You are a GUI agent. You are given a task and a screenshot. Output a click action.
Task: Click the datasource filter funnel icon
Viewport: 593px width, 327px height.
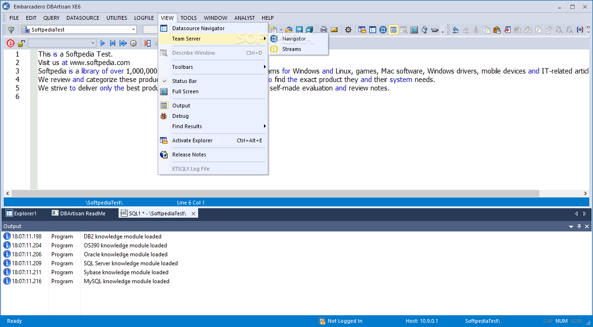point(11,30)
